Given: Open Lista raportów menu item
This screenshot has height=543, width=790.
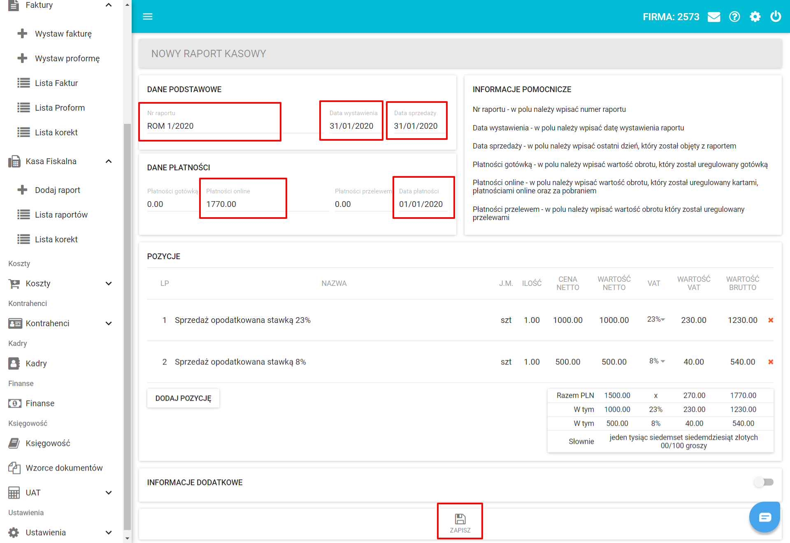Looking at the screenshot, I should 61,215.
